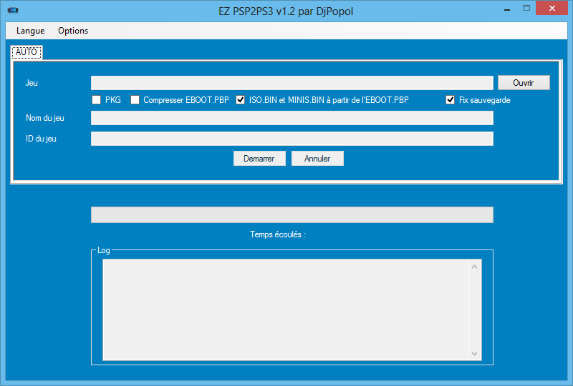573x386 pixels.
Task: Close the EZ PSP2PS3 window
Action: 552,9
